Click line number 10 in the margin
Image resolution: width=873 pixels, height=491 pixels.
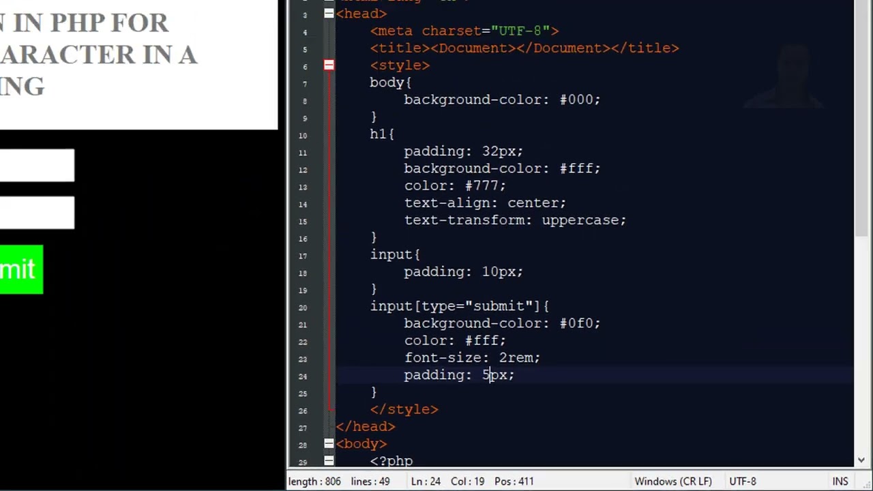(x=302, y=135)
